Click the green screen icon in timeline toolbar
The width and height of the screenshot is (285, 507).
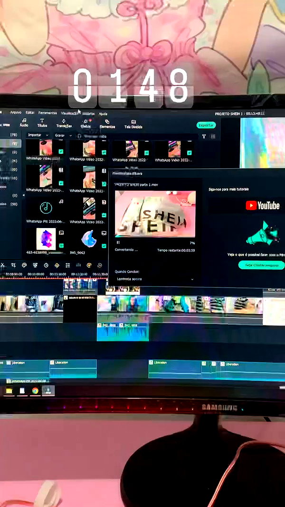coord(35,265)
